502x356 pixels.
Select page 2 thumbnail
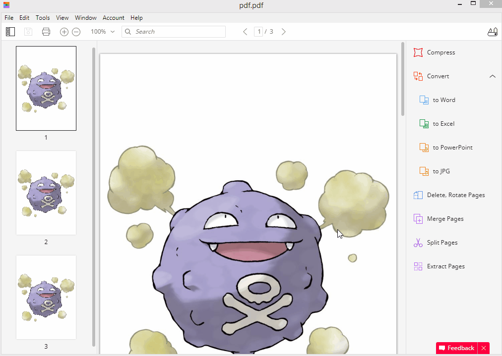pyautogui.click(x=46, y=193)
